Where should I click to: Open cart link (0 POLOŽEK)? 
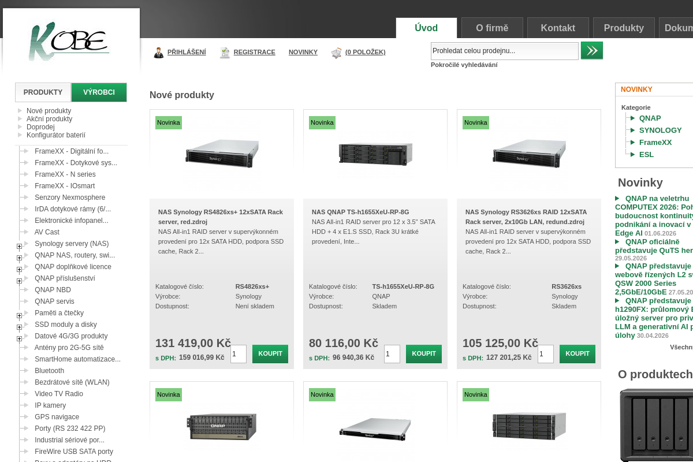pos(365,52)
